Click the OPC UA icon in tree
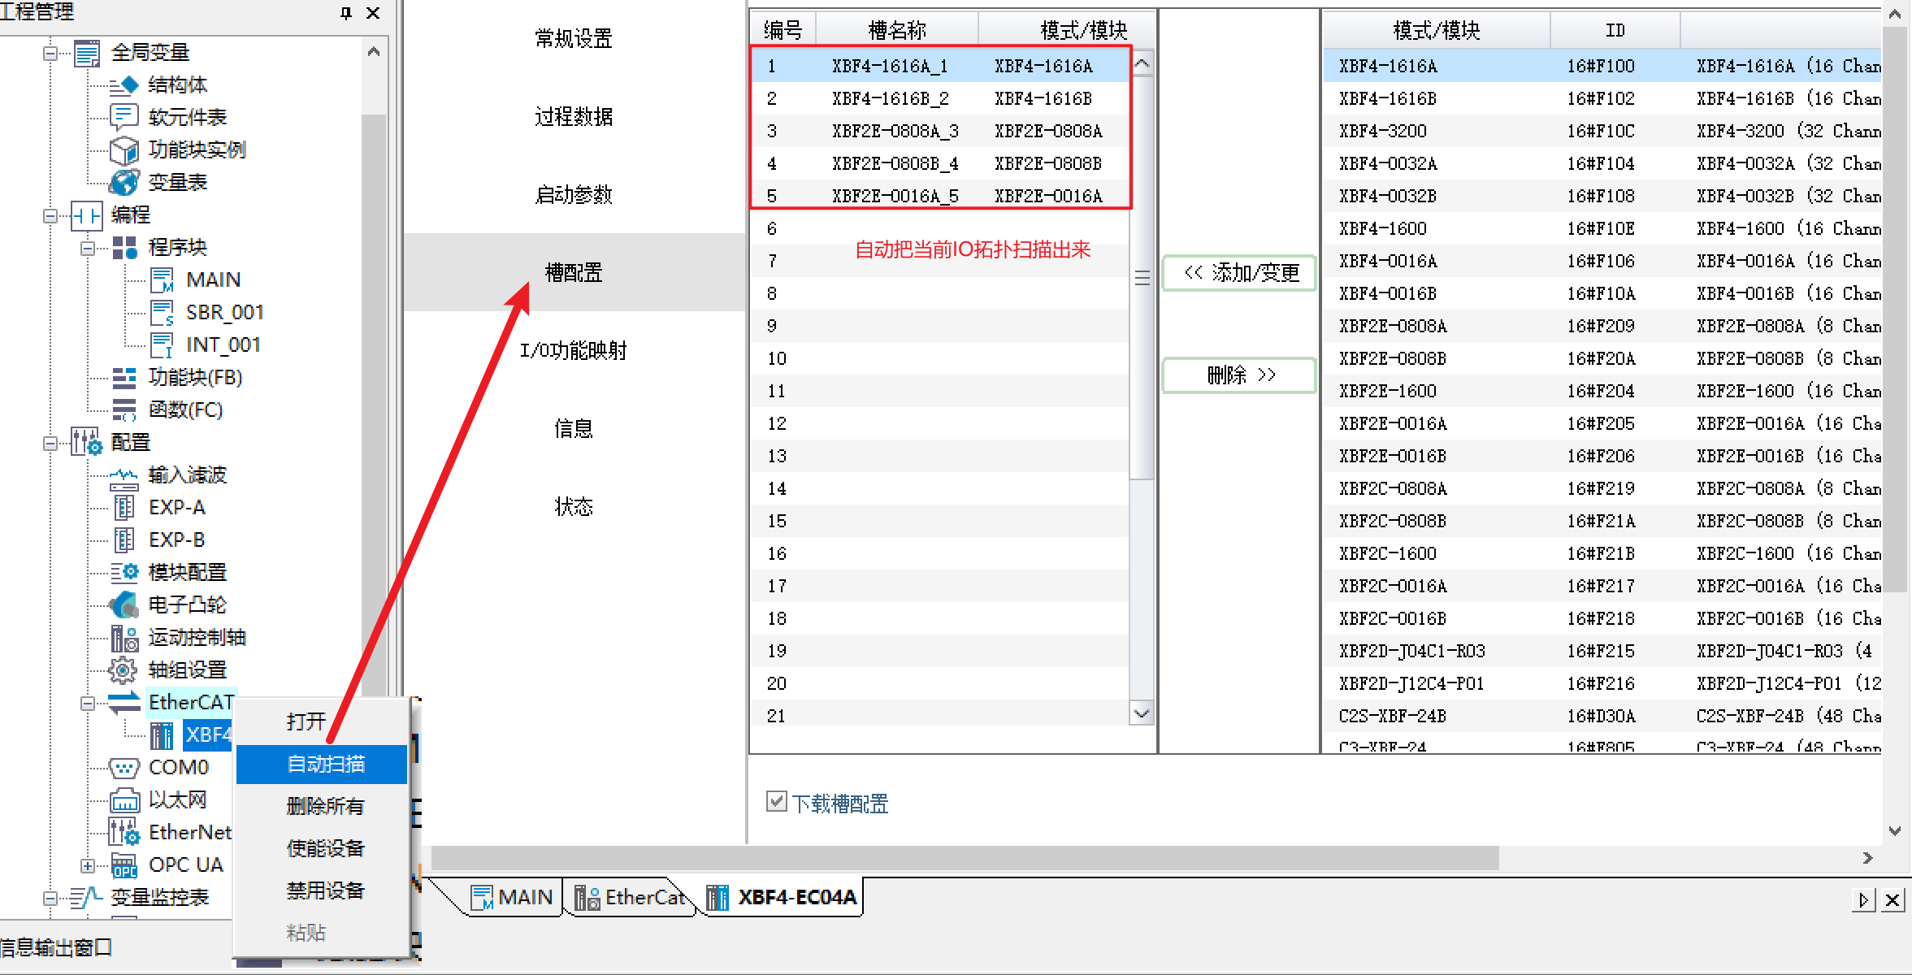The height and width of the screenshot is (975, 1912). click(x=124, y=865)
